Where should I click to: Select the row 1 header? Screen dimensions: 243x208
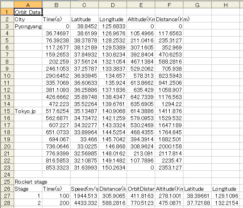(6, 12)
